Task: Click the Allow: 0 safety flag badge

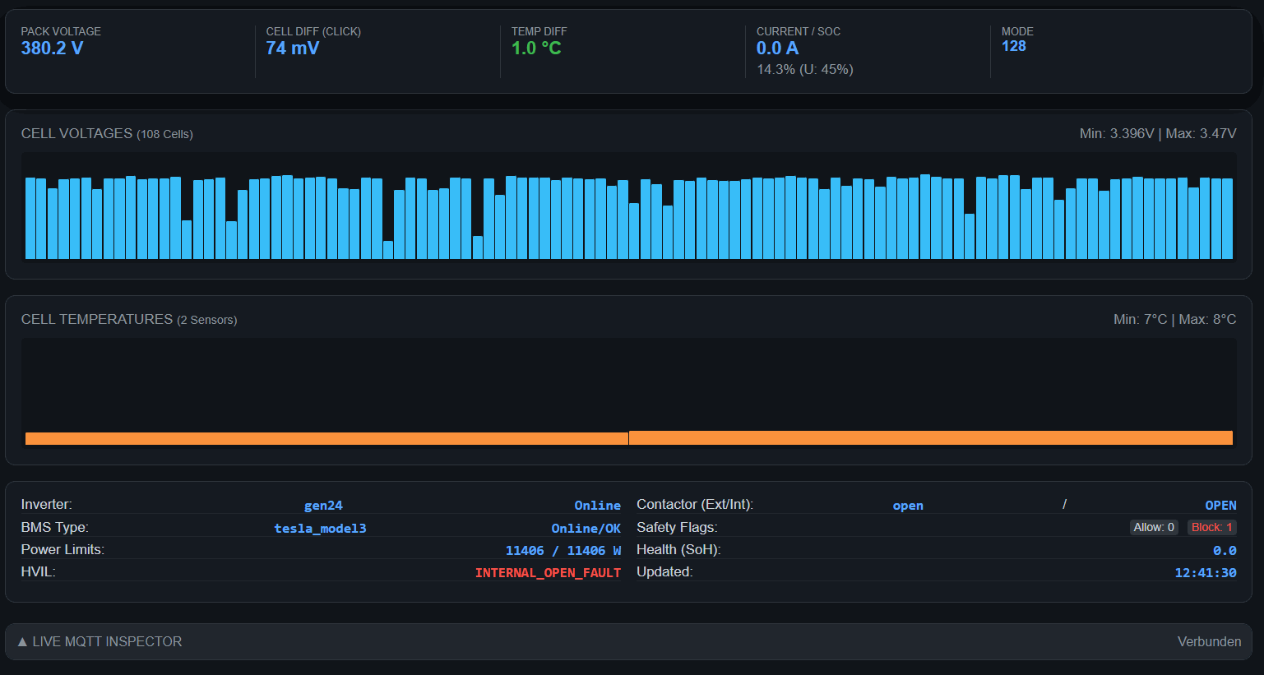Action: (x=1153, y=528)
